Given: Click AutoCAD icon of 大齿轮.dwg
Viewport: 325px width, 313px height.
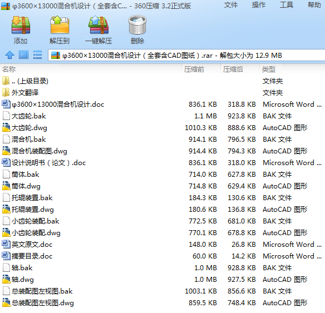Looking at the screenshot, I should click(x=6, y=127).
